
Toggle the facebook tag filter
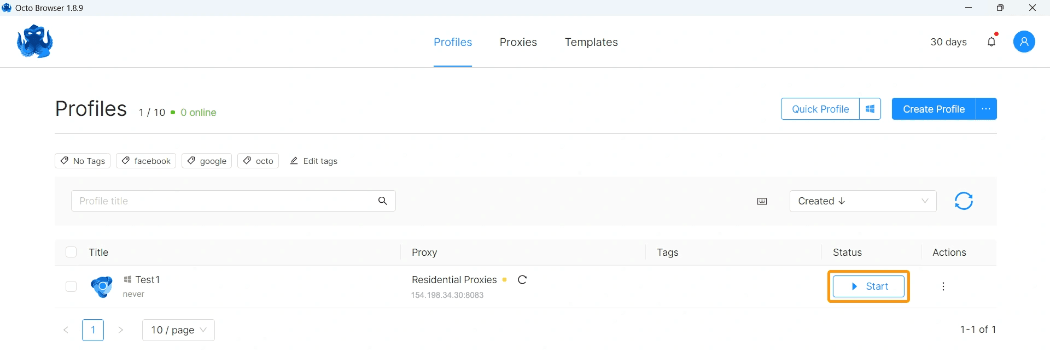click(146, 161)
